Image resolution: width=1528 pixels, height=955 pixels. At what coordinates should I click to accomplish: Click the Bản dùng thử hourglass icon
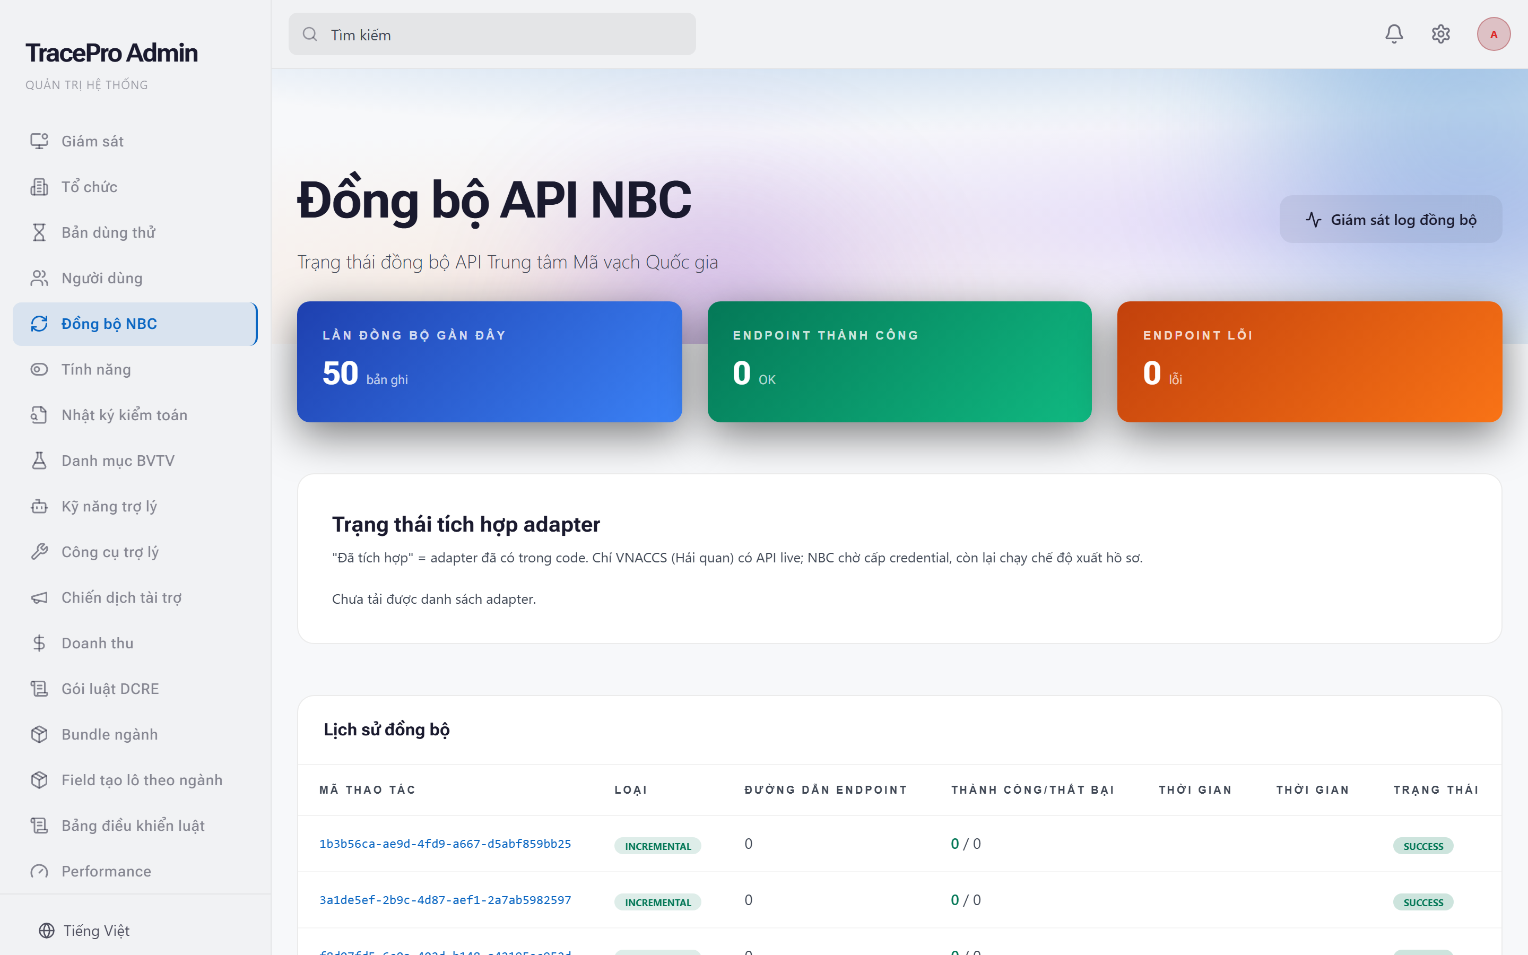click(39, 232)
